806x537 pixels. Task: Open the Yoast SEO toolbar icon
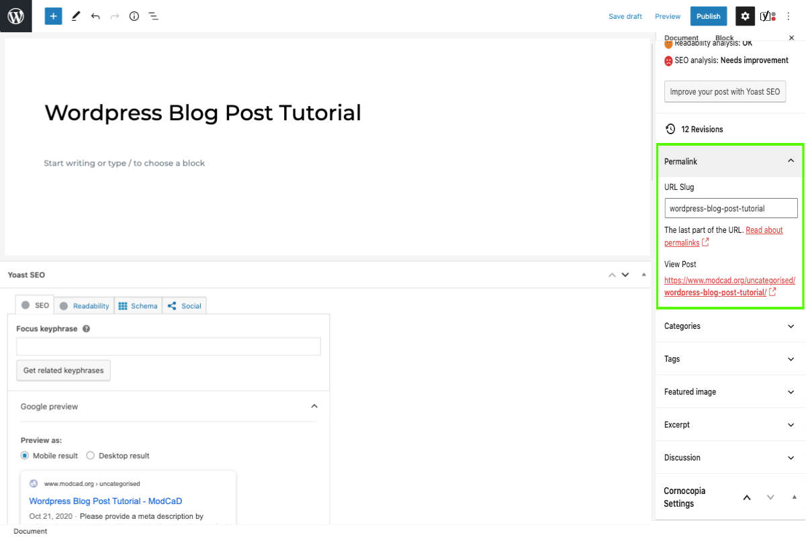pos(768,16)
